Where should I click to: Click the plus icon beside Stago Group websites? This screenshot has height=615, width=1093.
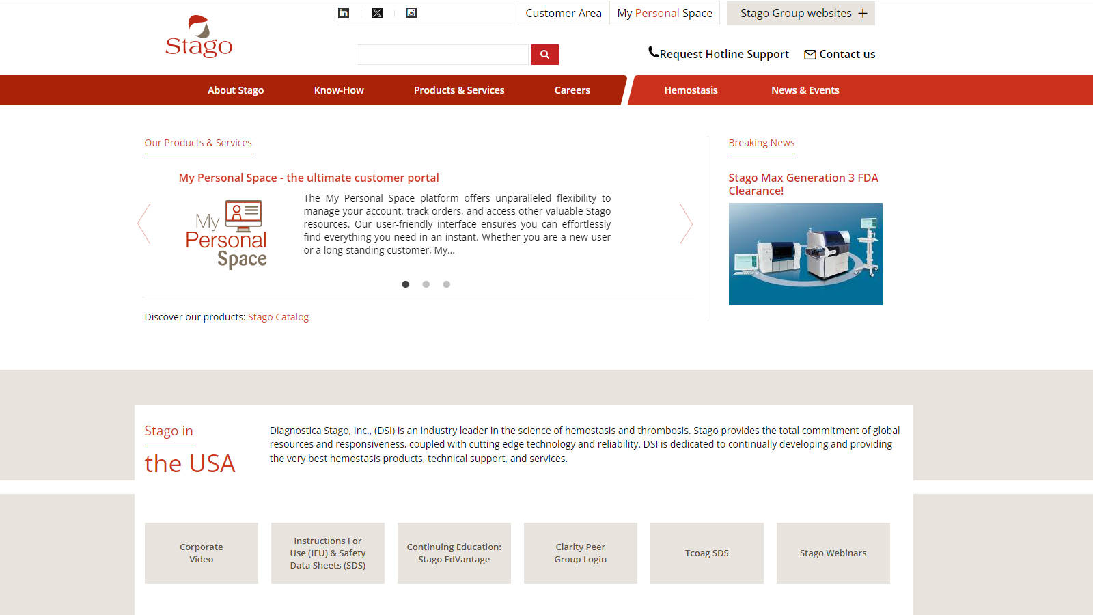pos(863,13)
